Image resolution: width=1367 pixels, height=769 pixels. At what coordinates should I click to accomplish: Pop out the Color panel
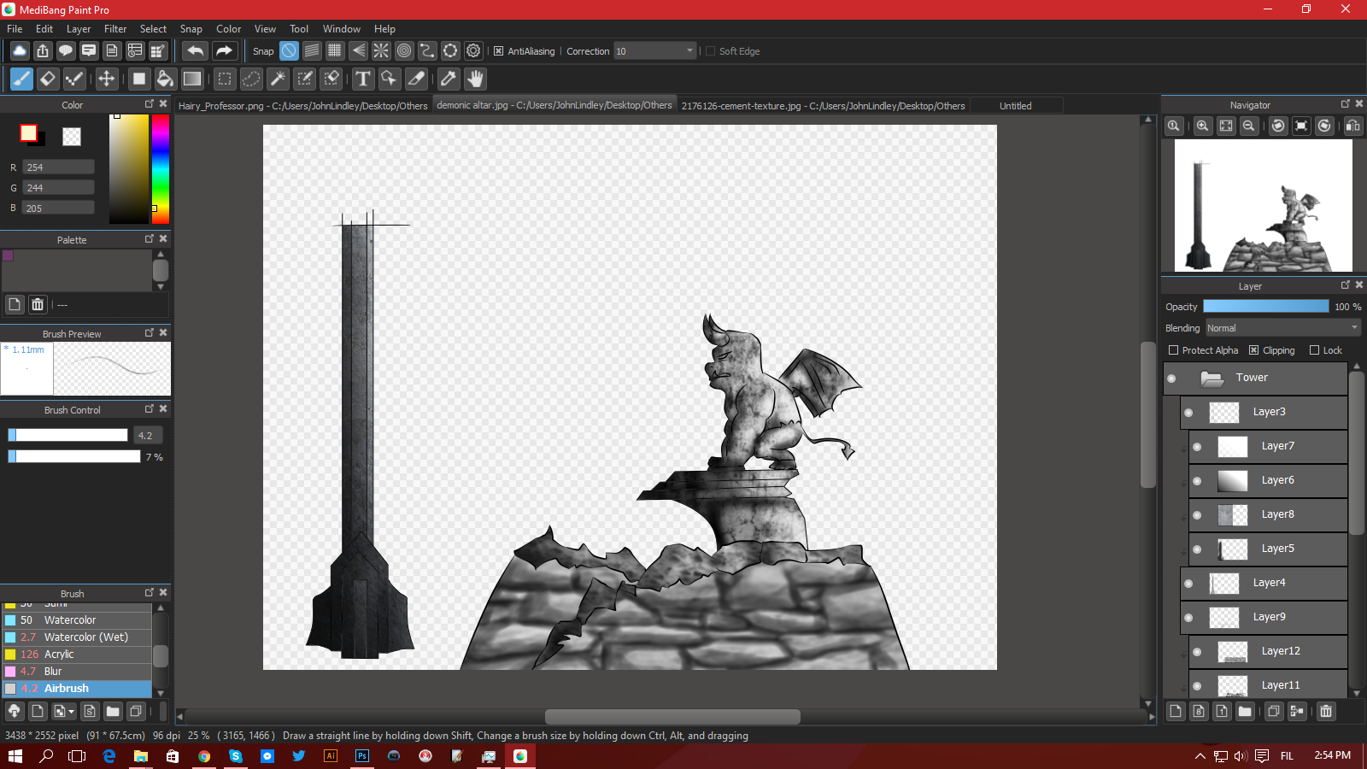tap(150, 103)
